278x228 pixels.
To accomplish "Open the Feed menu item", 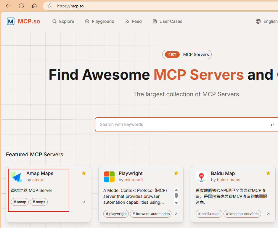I will point(134,21).
